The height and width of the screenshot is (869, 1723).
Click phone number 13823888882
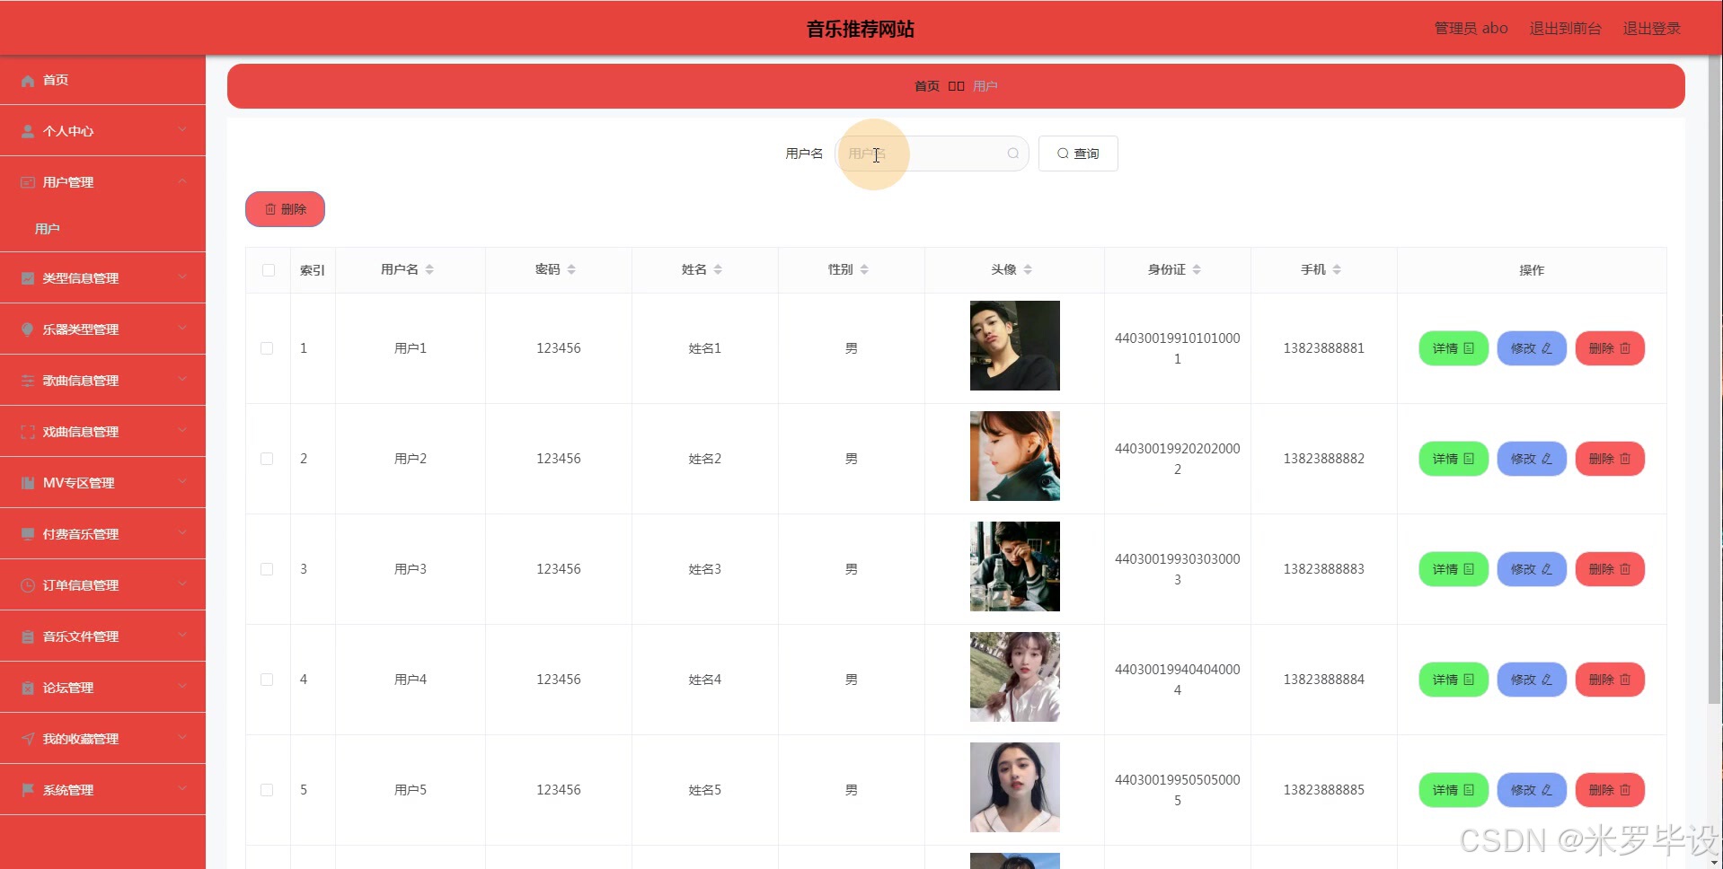tap(1323, 459)
